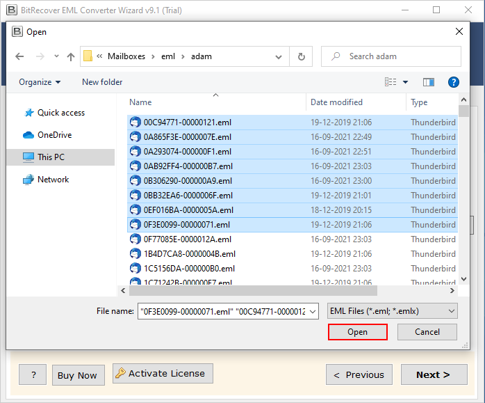This screenshot has height=403, width=485.
Task: Change view with the view icon
Action: (391, 82)
